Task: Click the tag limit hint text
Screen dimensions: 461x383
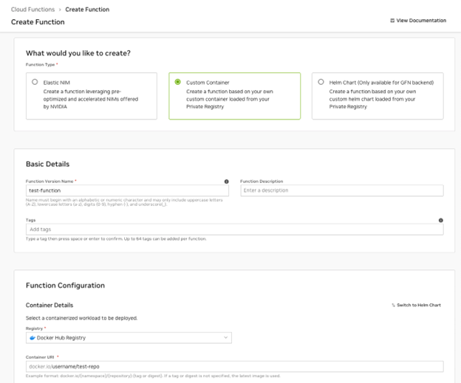Action: 116,239
